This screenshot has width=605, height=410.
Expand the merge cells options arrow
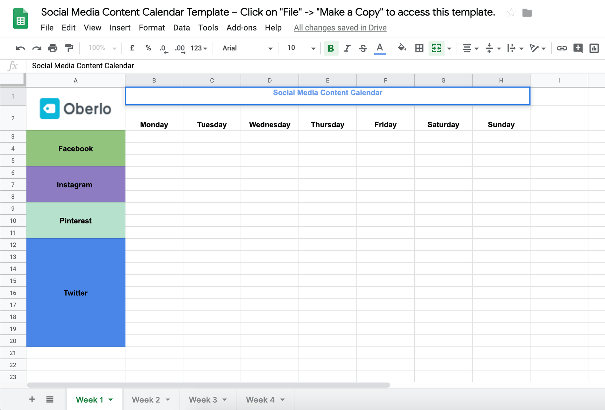449,49
